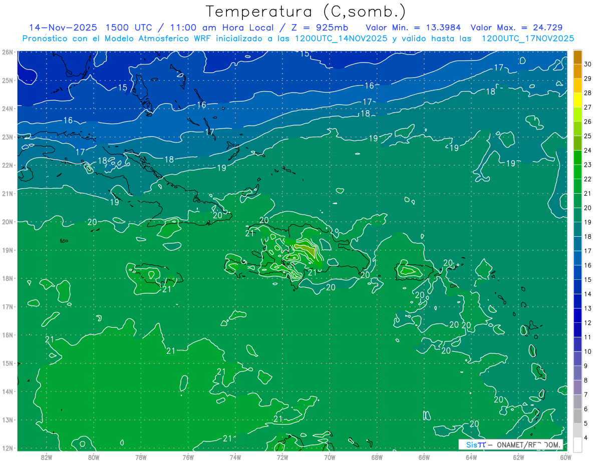Click the longitude axis label "60W"
The height and width of the screenshot is (464, 601).
(565, 457)
